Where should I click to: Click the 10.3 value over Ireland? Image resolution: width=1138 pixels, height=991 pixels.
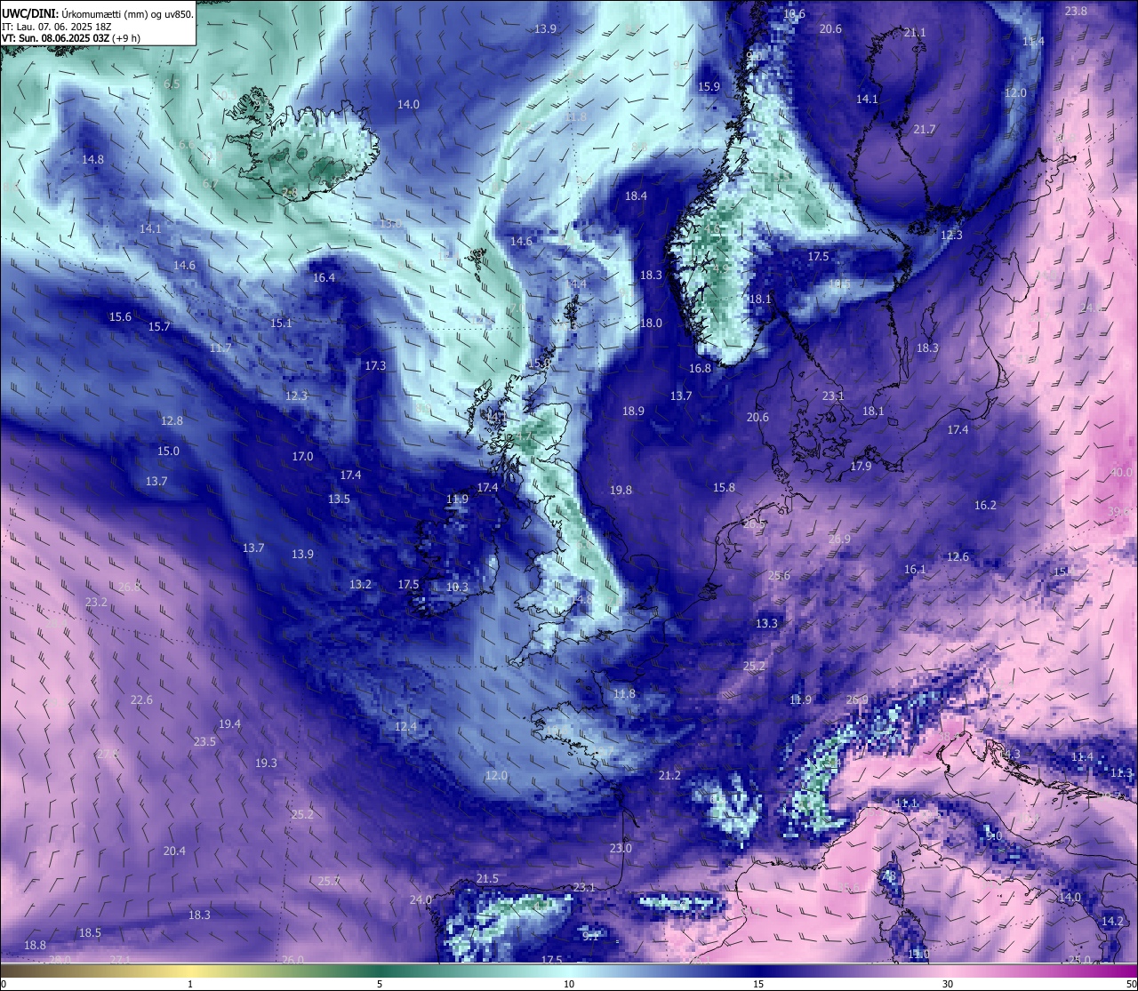pyautogui.click(x=457, y=587)
